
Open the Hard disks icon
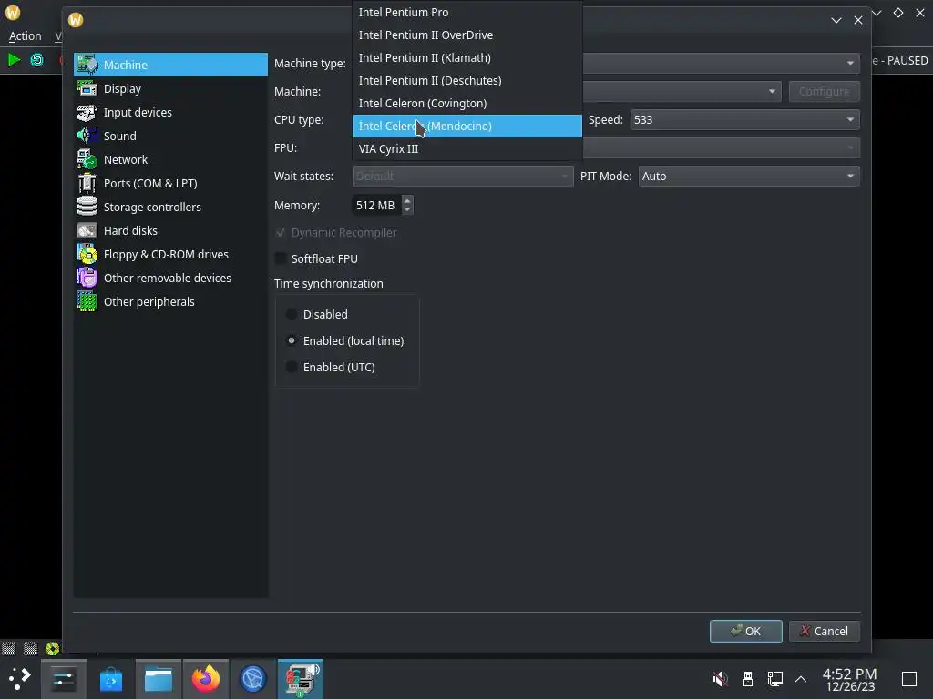point(87,230)
